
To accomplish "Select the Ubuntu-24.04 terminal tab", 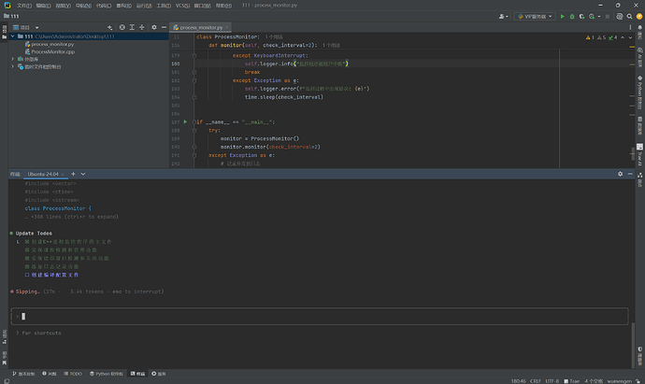I will pos(43,174).
